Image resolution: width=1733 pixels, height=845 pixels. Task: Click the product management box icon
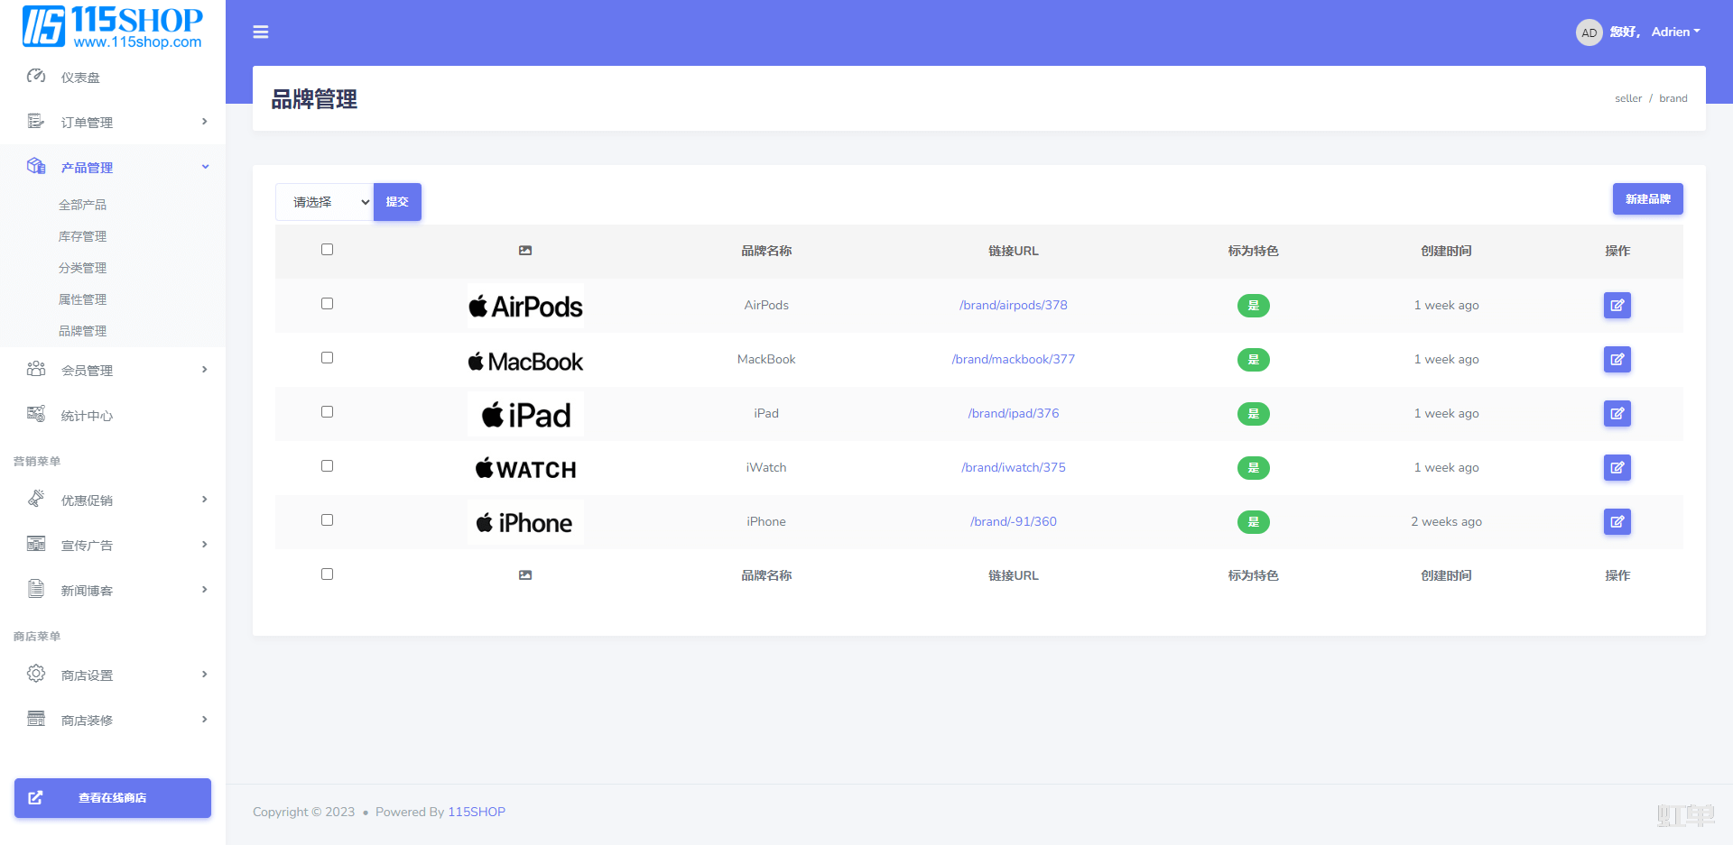click(x=36, y=166)
